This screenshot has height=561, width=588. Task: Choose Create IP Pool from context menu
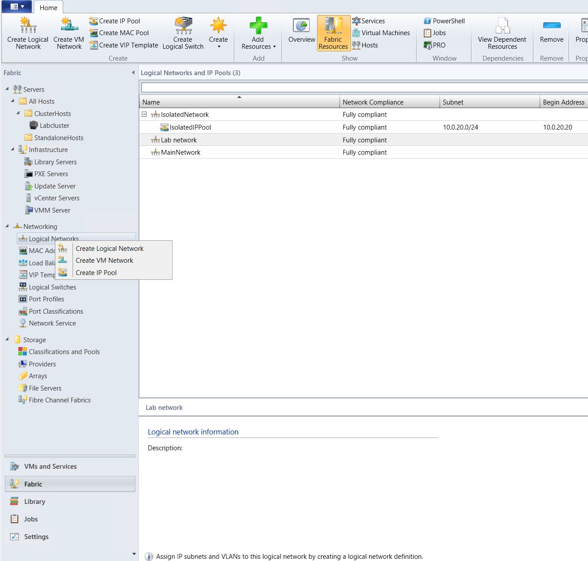(96, 273)
